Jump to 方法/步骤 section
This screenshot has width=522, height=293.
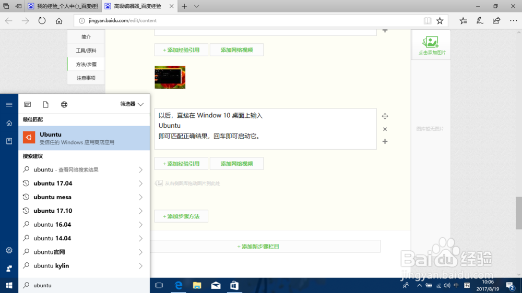click(x=86, y=64)
